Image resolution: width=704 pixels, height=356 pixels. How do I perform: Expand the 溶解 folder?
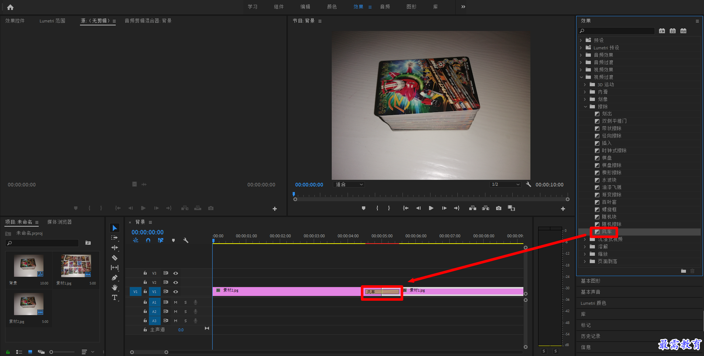585,247
